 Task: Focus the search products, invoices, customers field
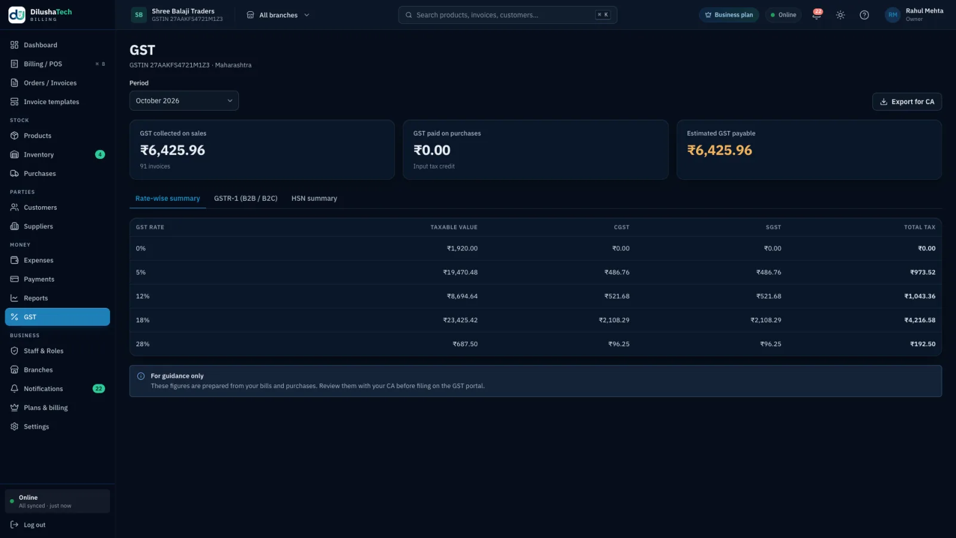(508, 15)
